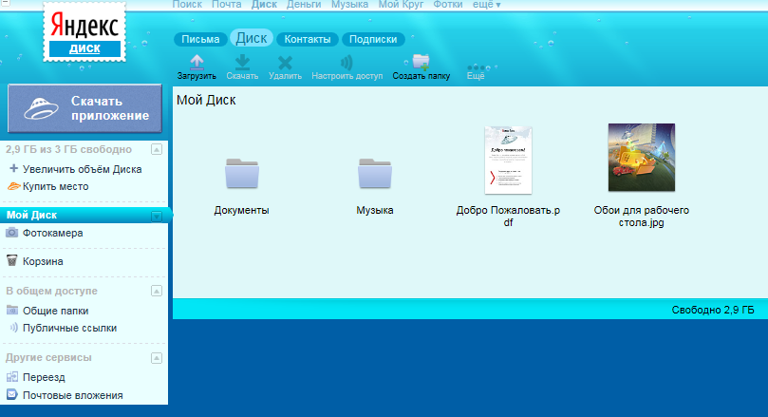Go to Музыка in top navigation bar
The image size is (768, 417).
pos(349,5)
